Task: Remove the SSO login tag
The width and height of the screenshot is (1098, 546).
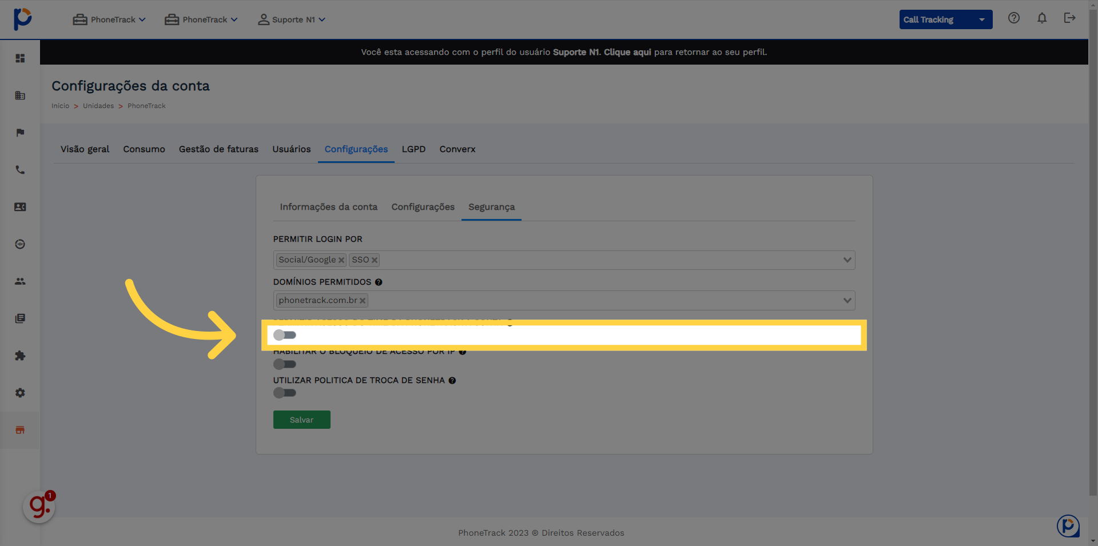Action: pos(375,260)
